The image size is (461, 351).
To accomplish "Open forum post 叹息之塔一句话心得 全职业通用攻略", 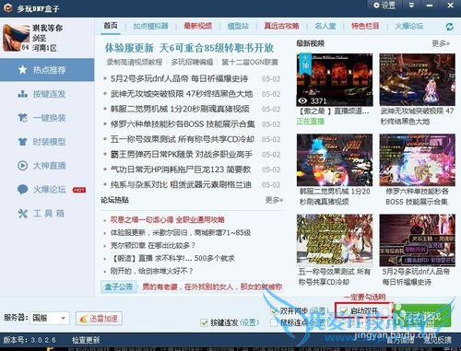I will point(168,219).
